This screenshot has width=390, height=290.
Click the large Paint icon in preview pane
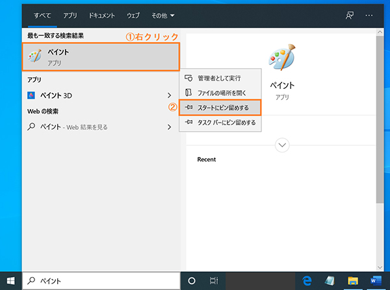point(282,58)
